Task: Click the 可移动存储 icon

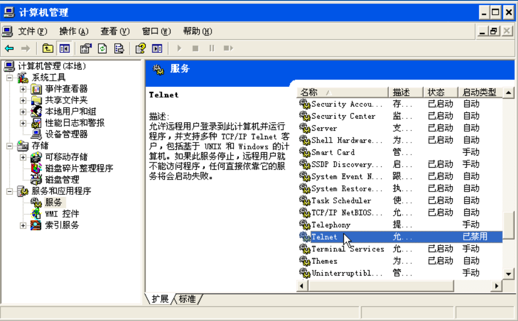Action: (36, 157)
